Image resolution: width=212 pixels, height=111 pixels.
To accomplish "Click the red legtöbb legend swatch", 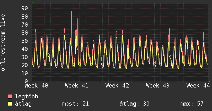I will (10, 96).
